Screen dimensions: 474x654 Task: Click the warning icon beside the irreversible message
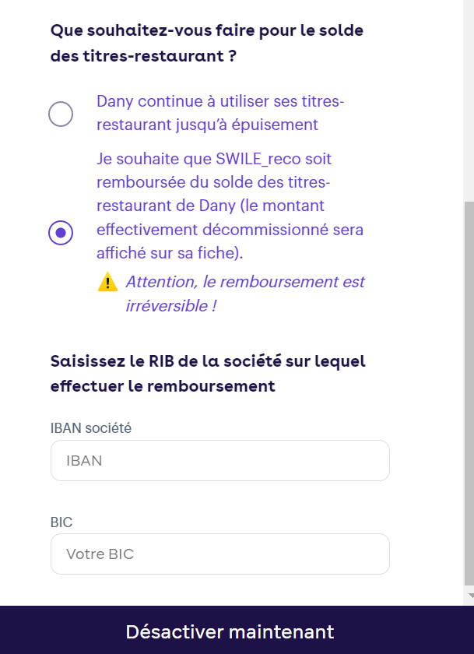tap(107, 282)
